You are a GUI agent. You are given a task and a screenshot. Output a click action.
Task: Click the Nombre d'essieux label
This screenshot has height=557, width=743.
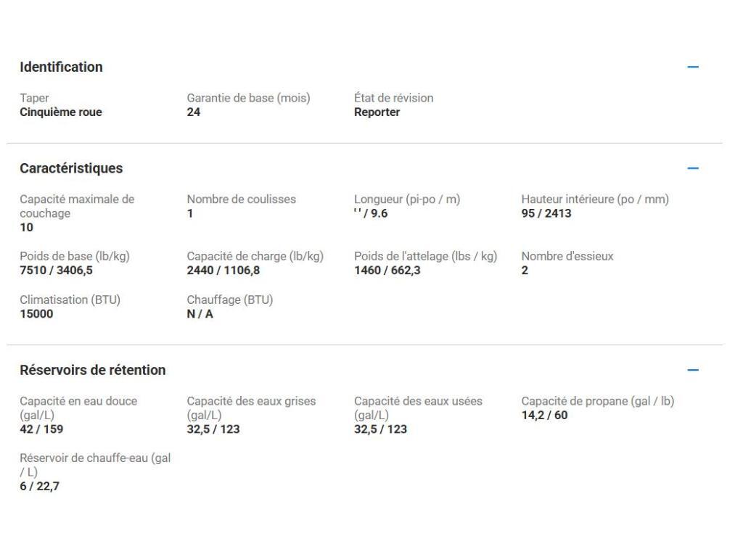click(567, 256)
